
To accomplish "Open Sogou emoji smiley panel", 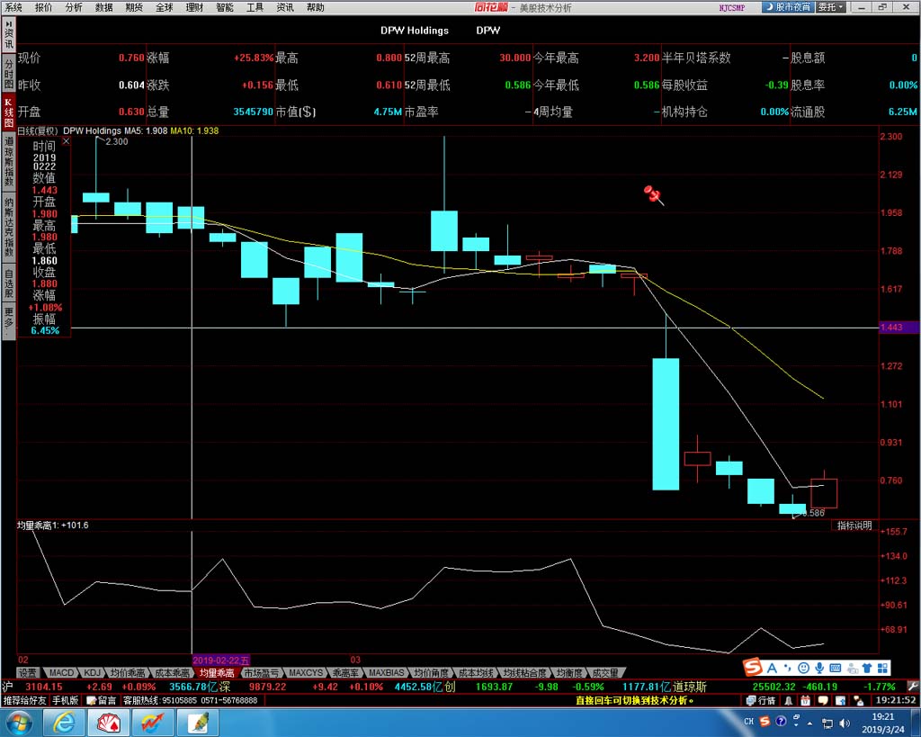I will (803, 669).
